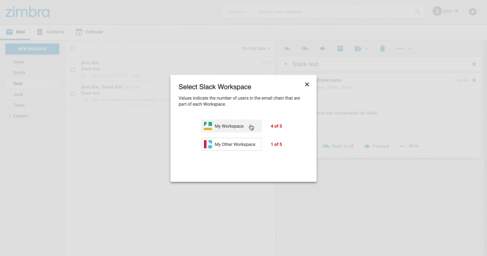
Task: Click the Slack test subject title
Action: pyautogui.click(x=306, y=64)
